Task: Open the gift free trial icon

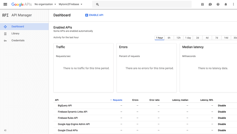Action: click(202, 4)
